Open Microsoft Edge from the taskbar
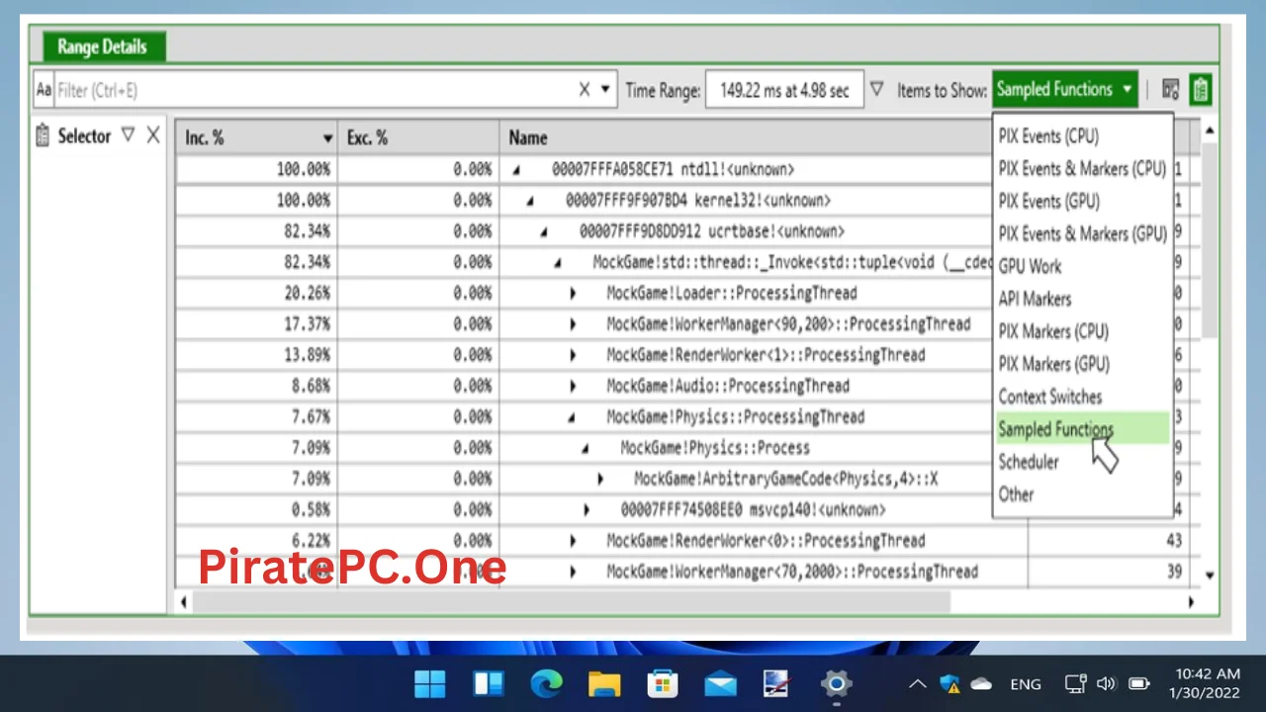 (546, 683)
